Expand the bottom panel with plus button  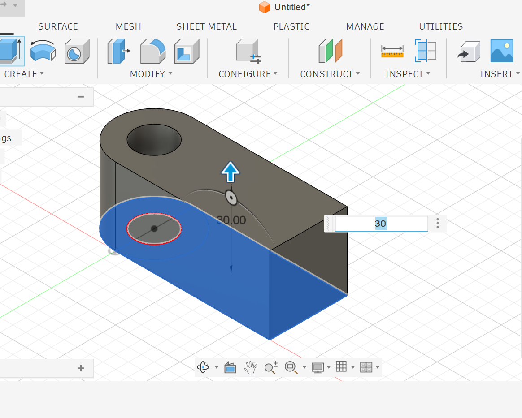click(81, 368)
